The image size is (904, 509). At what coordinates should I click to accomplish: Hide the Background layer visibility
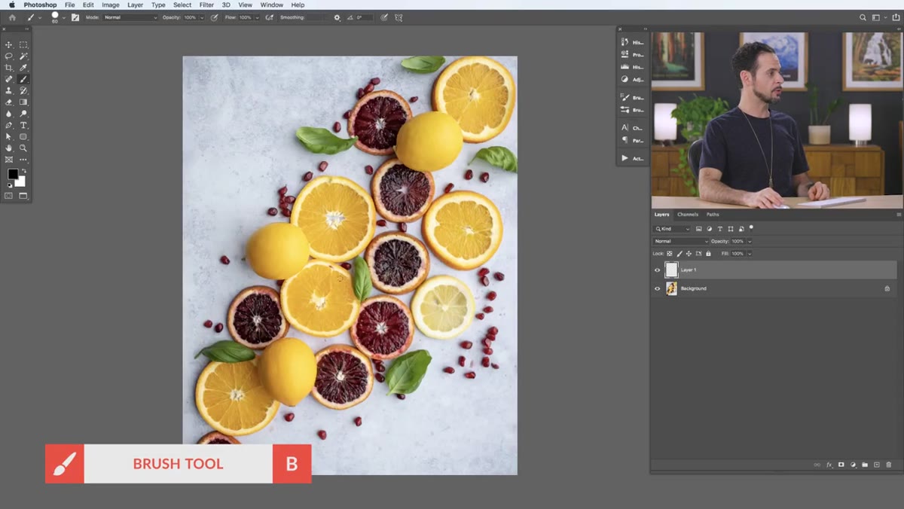pos(657,288)
